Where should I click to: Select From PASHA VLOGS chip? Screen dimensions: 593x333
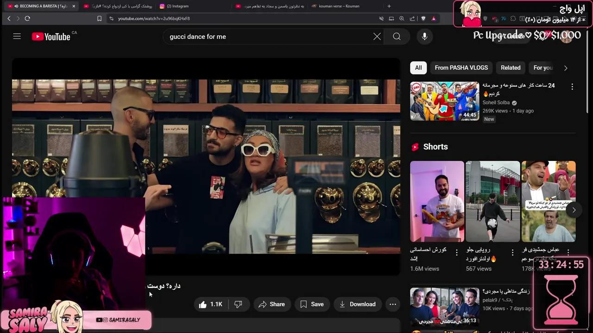click(461, 68)
